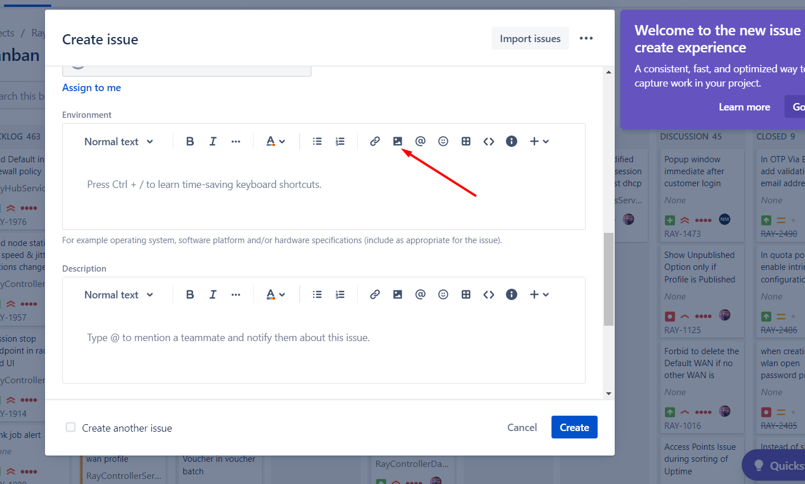Open Normal text style dropdown in Environment
The width and height of the screenshot is (805, 484).
click(118, 142)
